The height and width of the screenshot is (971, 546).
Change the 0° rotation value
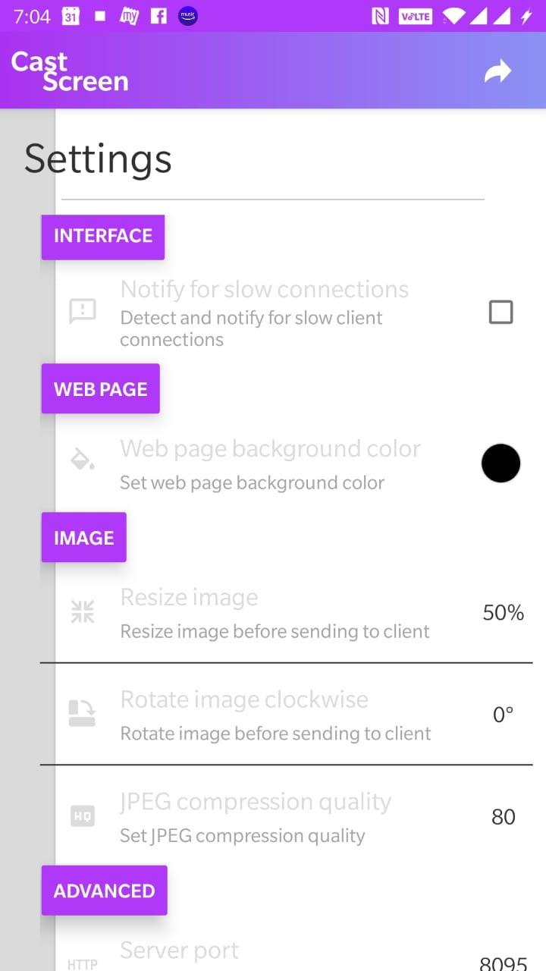coord(504,715)
